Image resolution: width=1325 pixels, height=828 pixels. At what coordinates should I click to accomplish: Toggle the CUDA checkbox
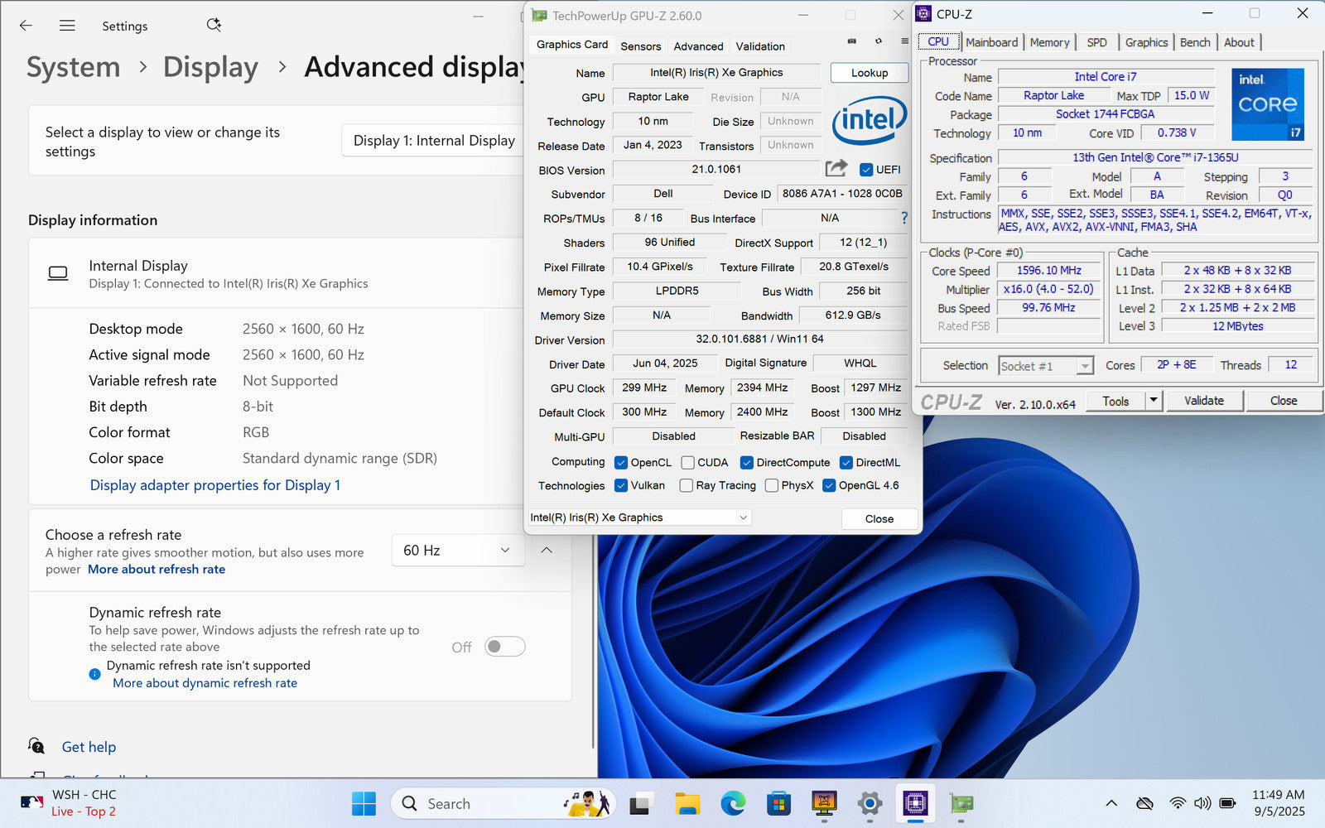coord(687,463)
